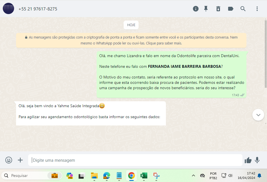Open Copilot preview from taskbar

pyautogui.click(x=70, y=176)
